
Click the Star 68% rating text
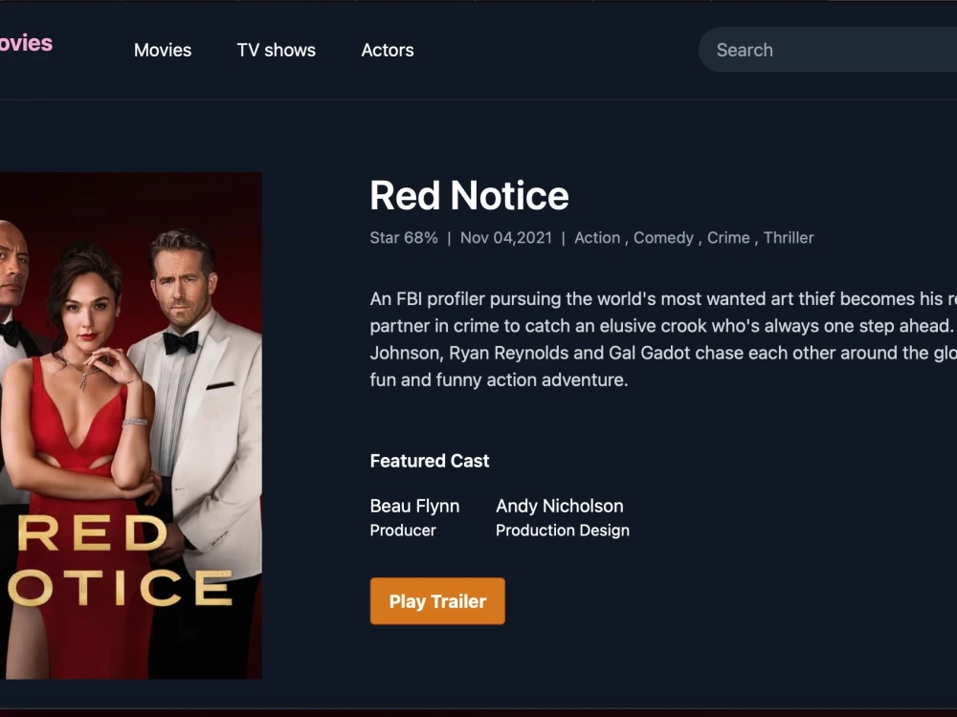[x=404, y=238]
